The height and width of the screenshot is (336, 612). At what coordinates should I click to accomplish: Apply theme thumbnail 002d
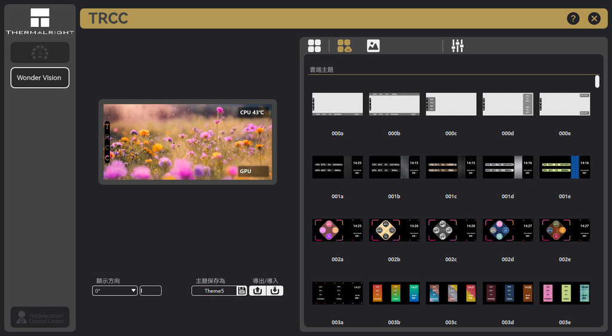[x=508, y=230]
